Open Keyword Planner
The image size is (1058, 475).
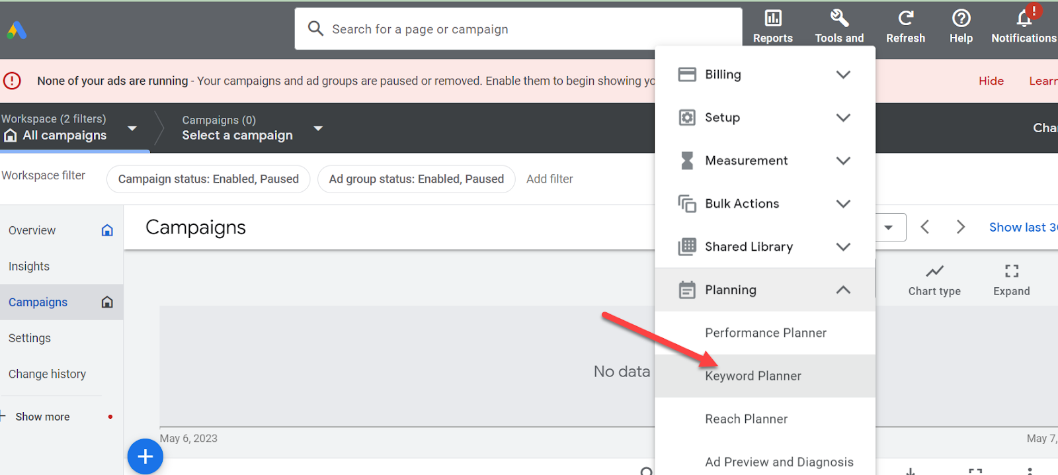[x=765, y=376]
